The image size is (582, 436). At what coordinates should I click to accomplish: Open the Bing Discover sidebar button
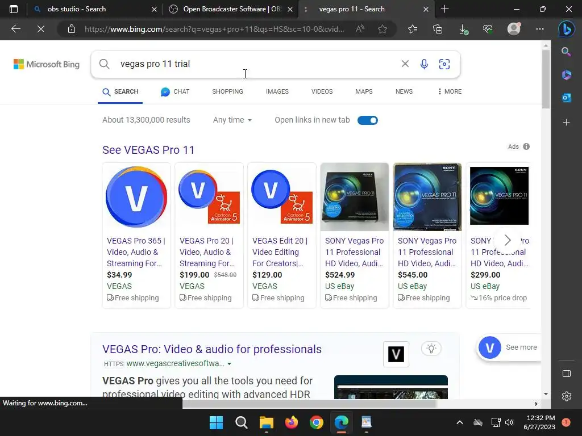(x=567, y=29)
